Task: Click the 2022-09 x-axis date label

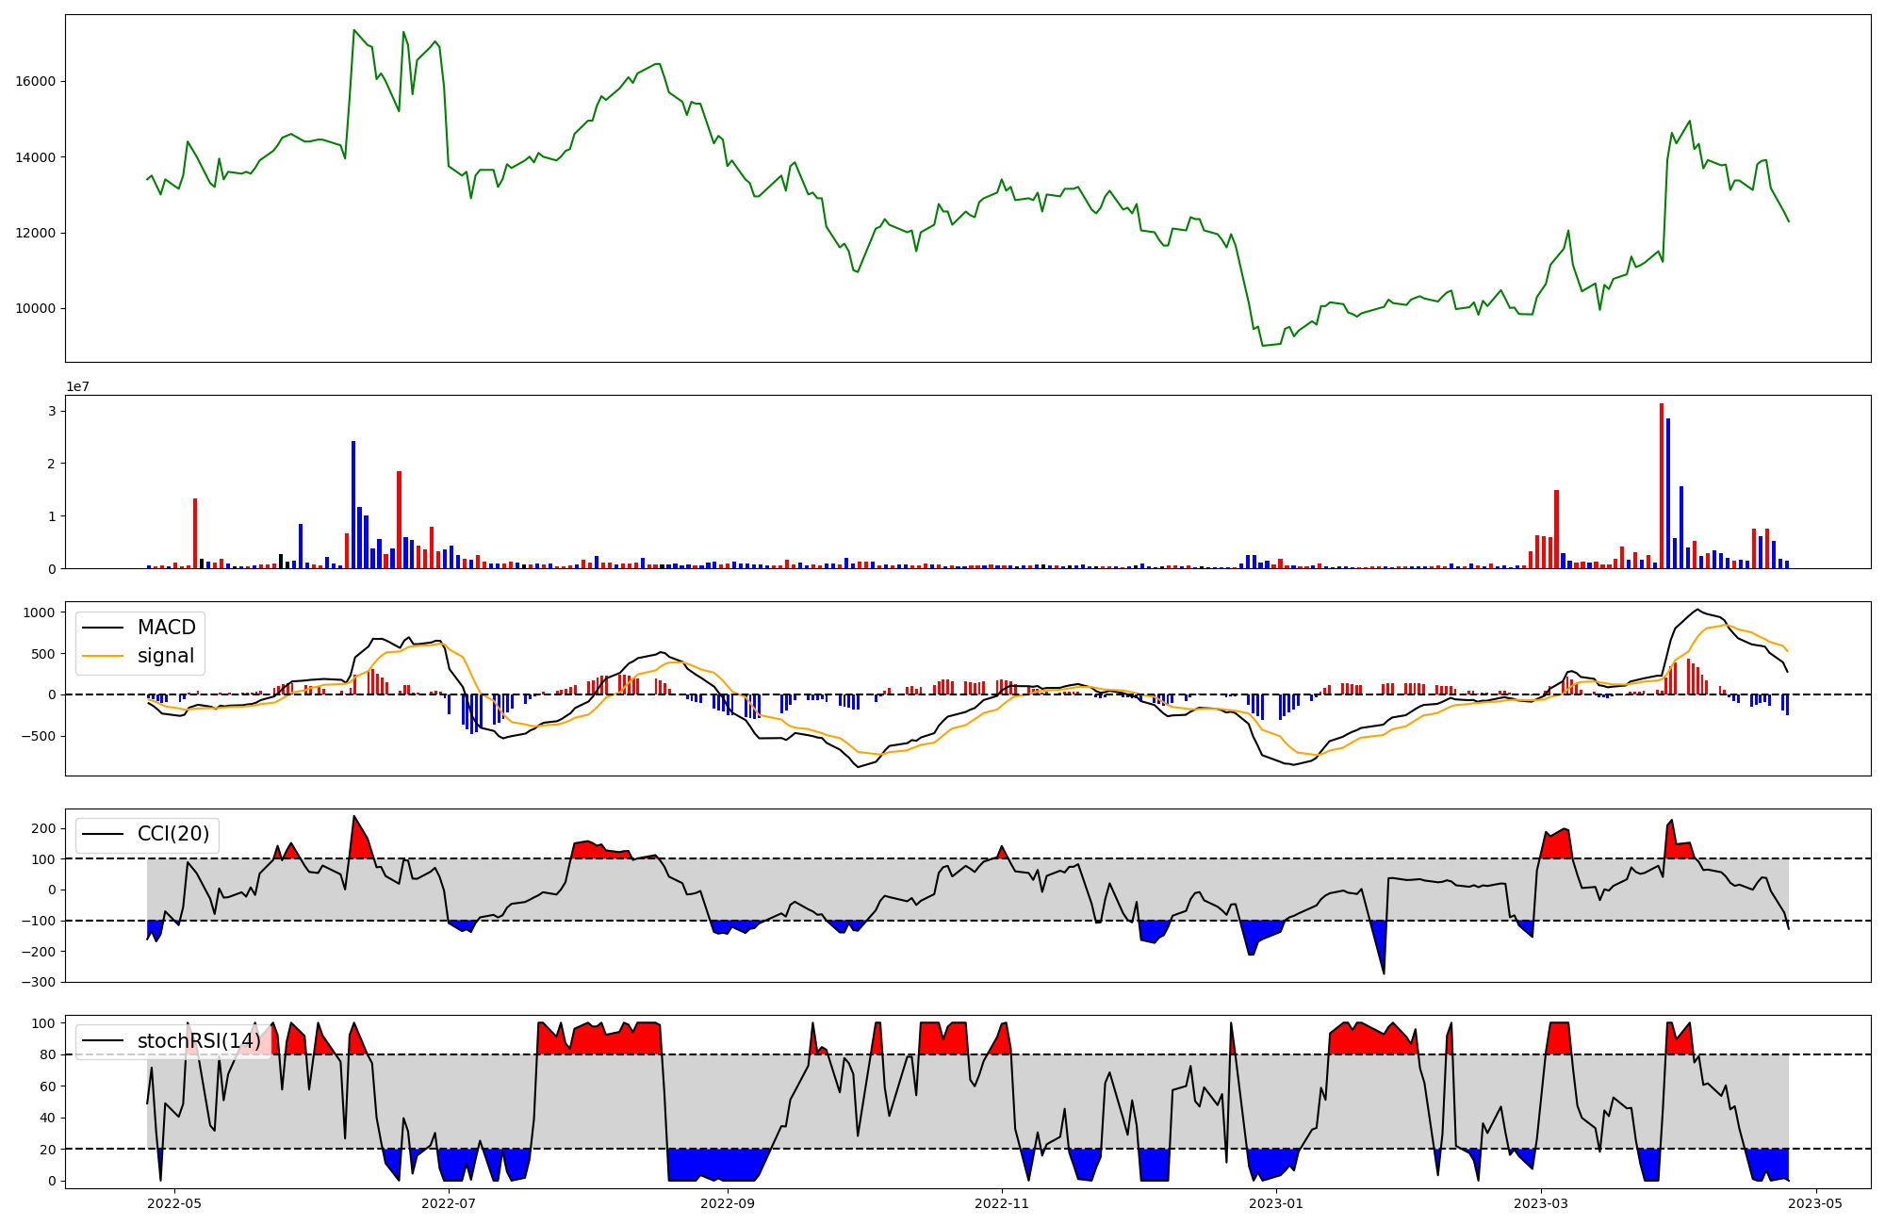Action: (728, 1203)
